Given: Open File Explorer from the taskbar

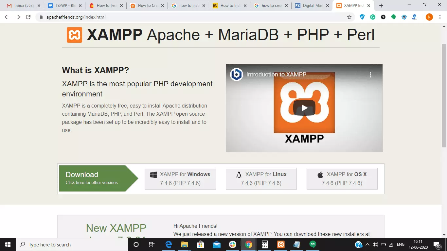Looking at the screenshot, I should [x=185, y=244].
